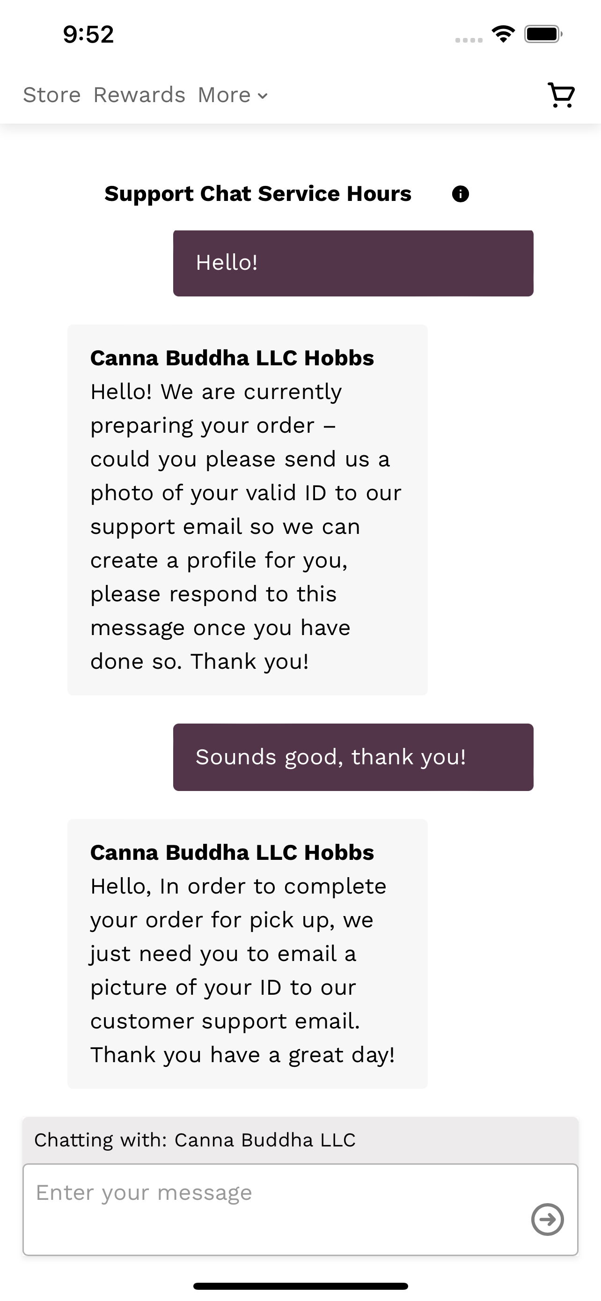This screenshot has height=1301, width=601.
Task: Tap the reply about completing pick up order
Action: [x=248, y=954]
